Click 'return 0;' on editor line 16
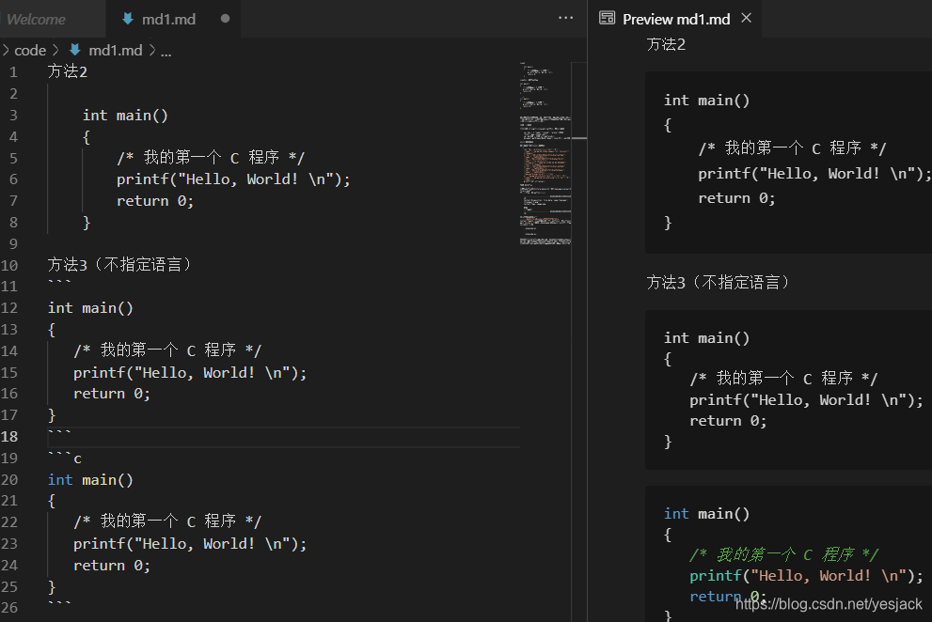932x622 pixels. [112, 394]
